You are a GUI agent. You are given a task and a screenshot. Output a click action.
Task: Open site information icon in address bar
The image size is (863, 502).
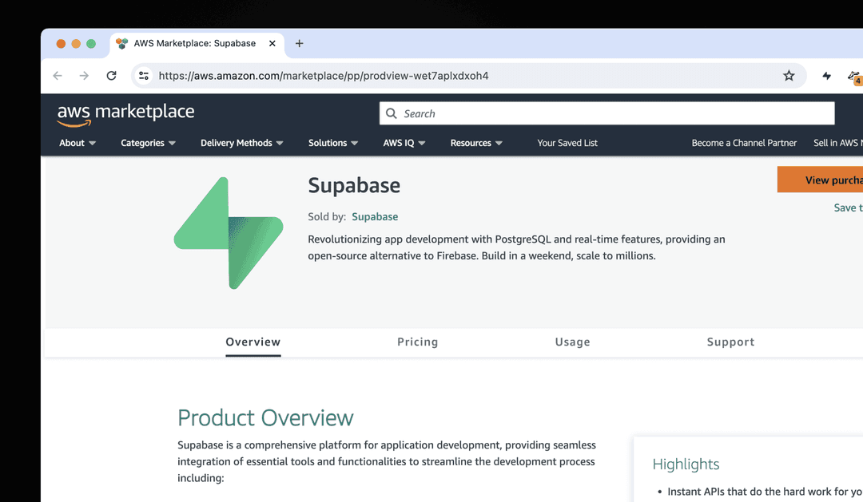pos(144,76)
